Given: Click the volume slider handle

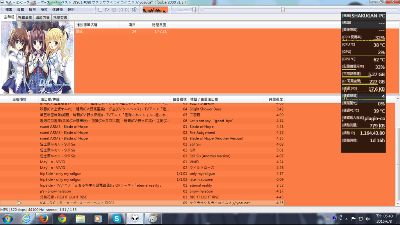Looking at the screenshot, I should (x=194, y=10).
